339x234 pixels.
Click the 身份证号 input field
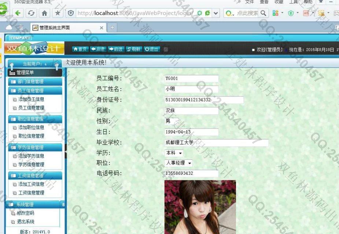tap(204, 100)
